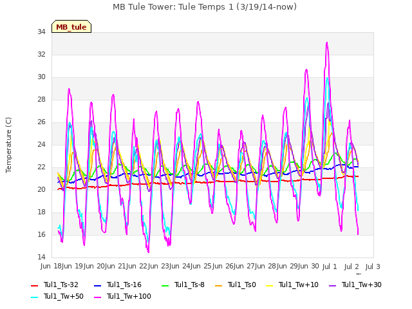This screenshot has width=412, height=309.
Task: Click the Temperature (C) axis label
Action: [8, 145]
